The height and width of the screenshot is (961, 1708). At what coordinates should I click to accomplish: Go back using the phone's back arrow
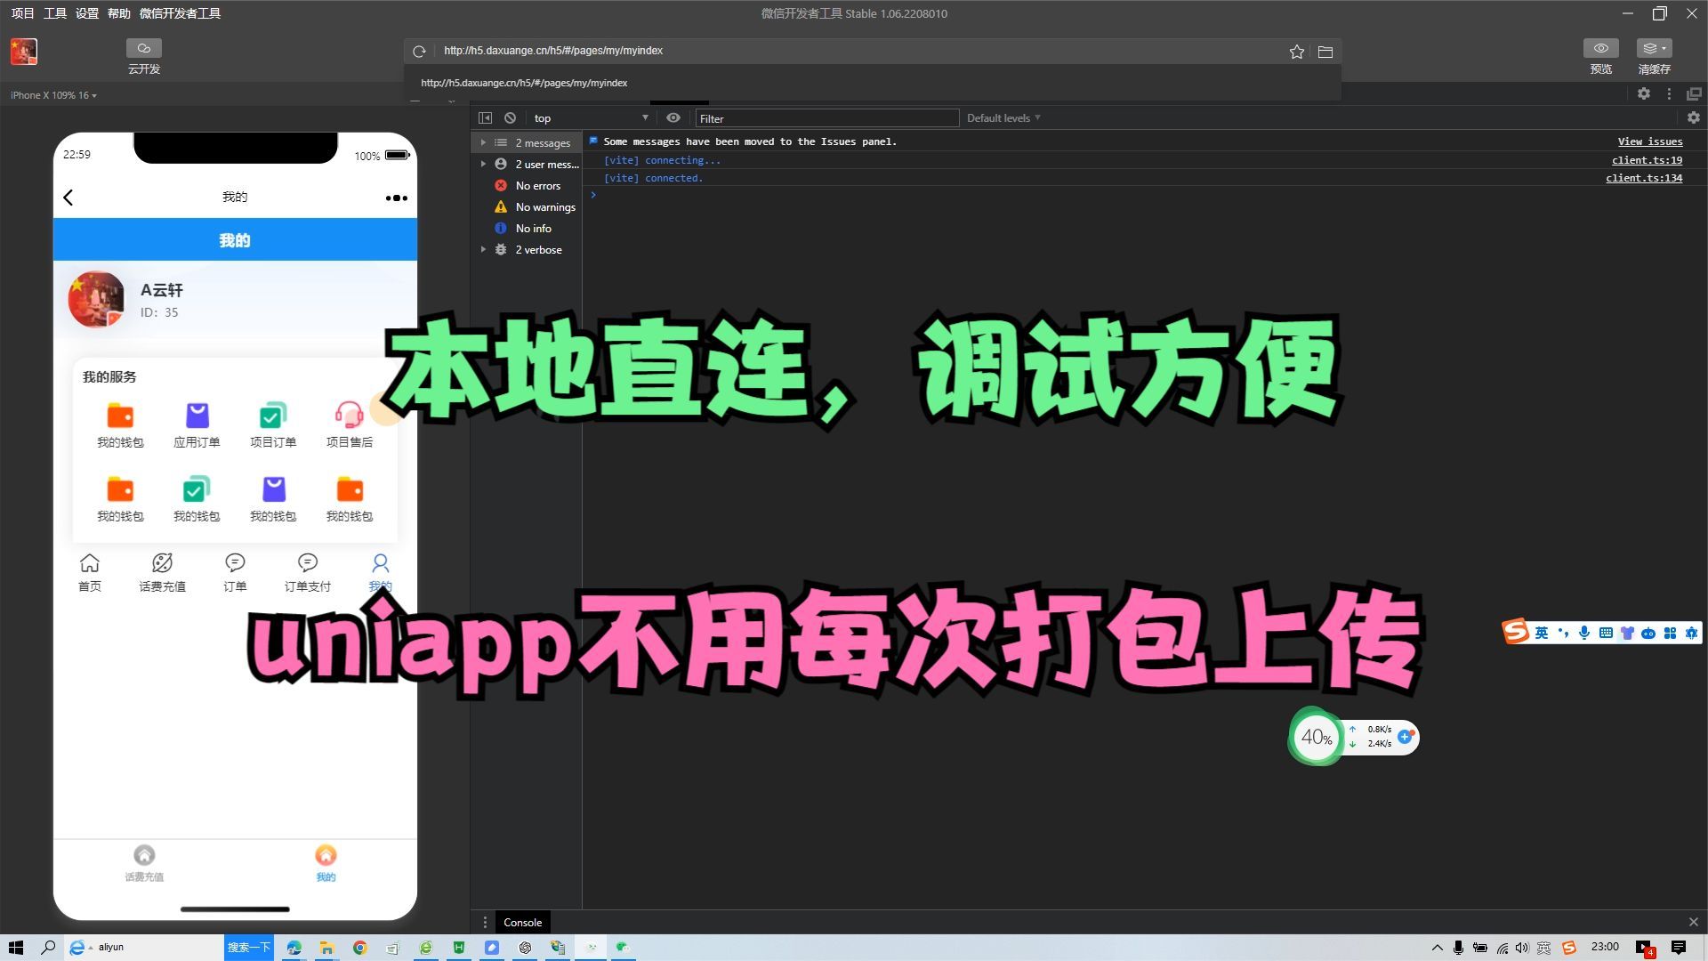[x=68, y=198]
